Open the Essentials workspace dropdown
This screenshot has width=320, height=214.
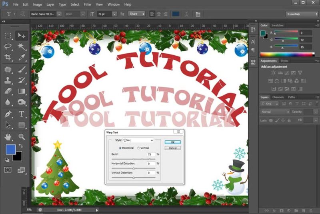coord(302,14)
